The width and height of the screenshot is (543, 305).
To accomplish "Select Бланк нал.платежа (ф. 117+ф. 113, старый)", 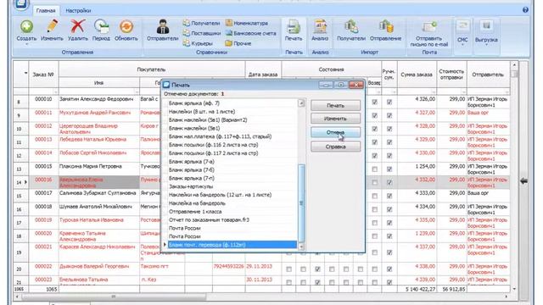I will point(232,136).
